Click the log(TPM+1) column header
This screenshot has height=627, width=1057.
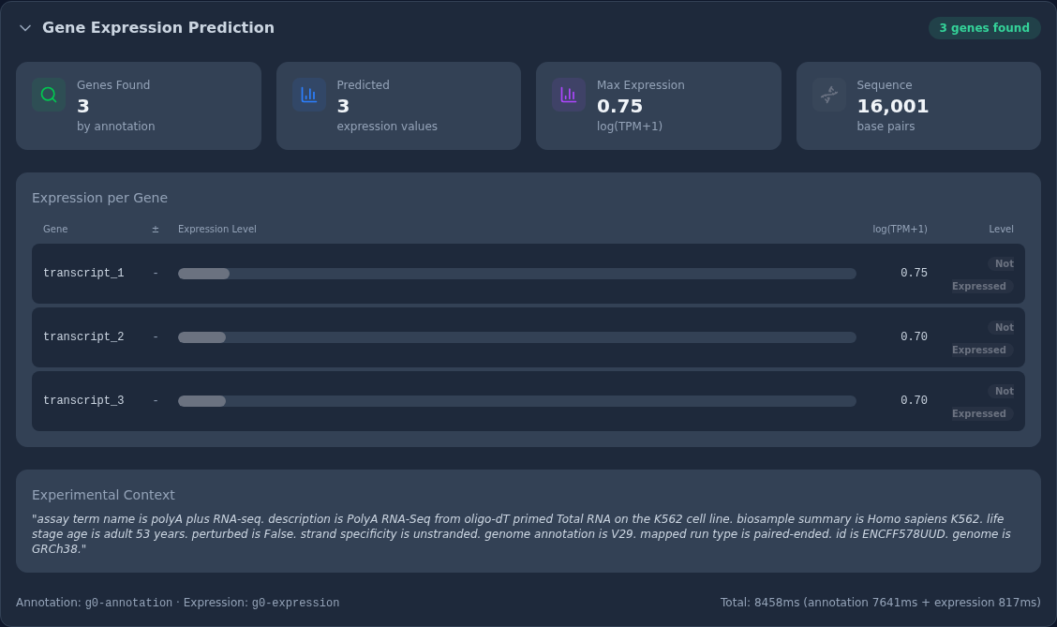coord(900,230)
